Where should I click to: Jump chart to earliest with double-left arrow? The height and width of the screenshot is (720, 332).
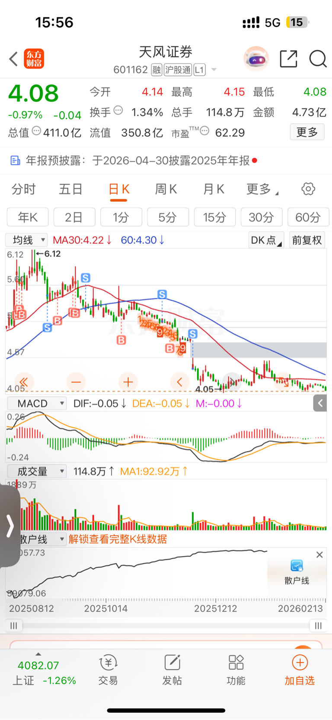24,382
